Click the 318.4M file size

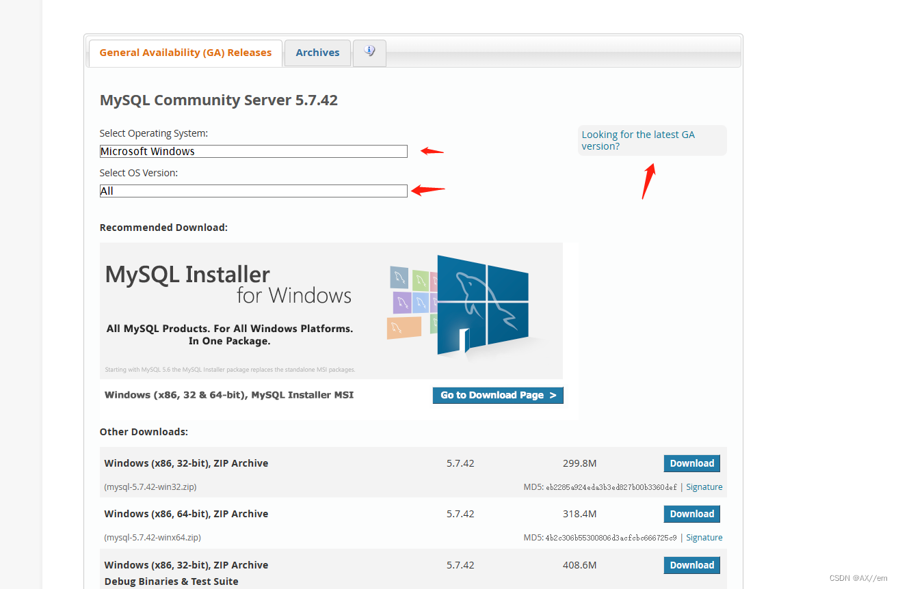pos(579,514)
